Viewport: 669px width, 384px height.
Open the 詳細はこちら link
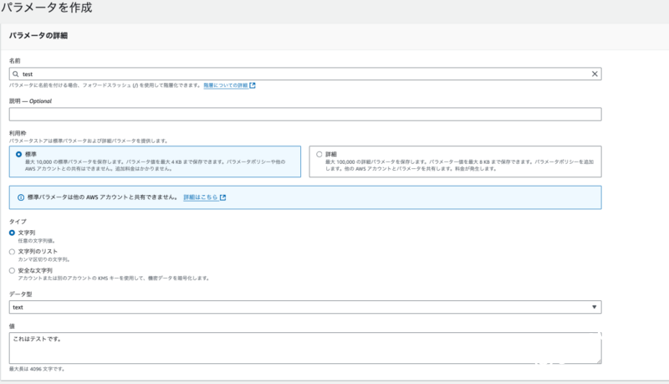[x=200, y=197]
